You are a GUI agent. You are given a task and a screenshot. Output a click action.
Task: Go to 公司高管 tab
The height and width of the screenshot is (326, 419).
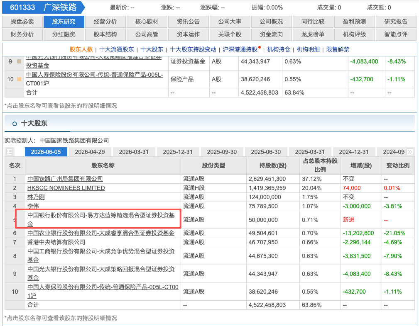[x=147, y=34]
